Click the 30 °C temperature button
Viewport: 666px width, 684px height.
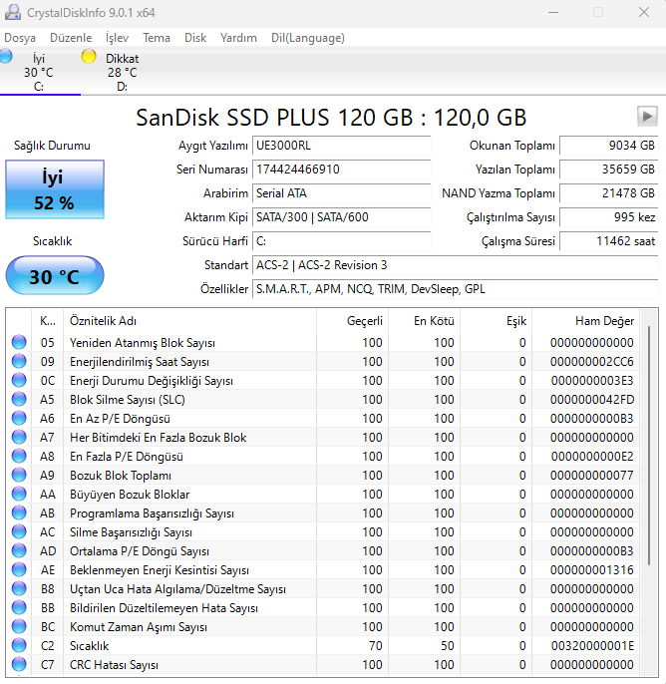coord(55,275)
